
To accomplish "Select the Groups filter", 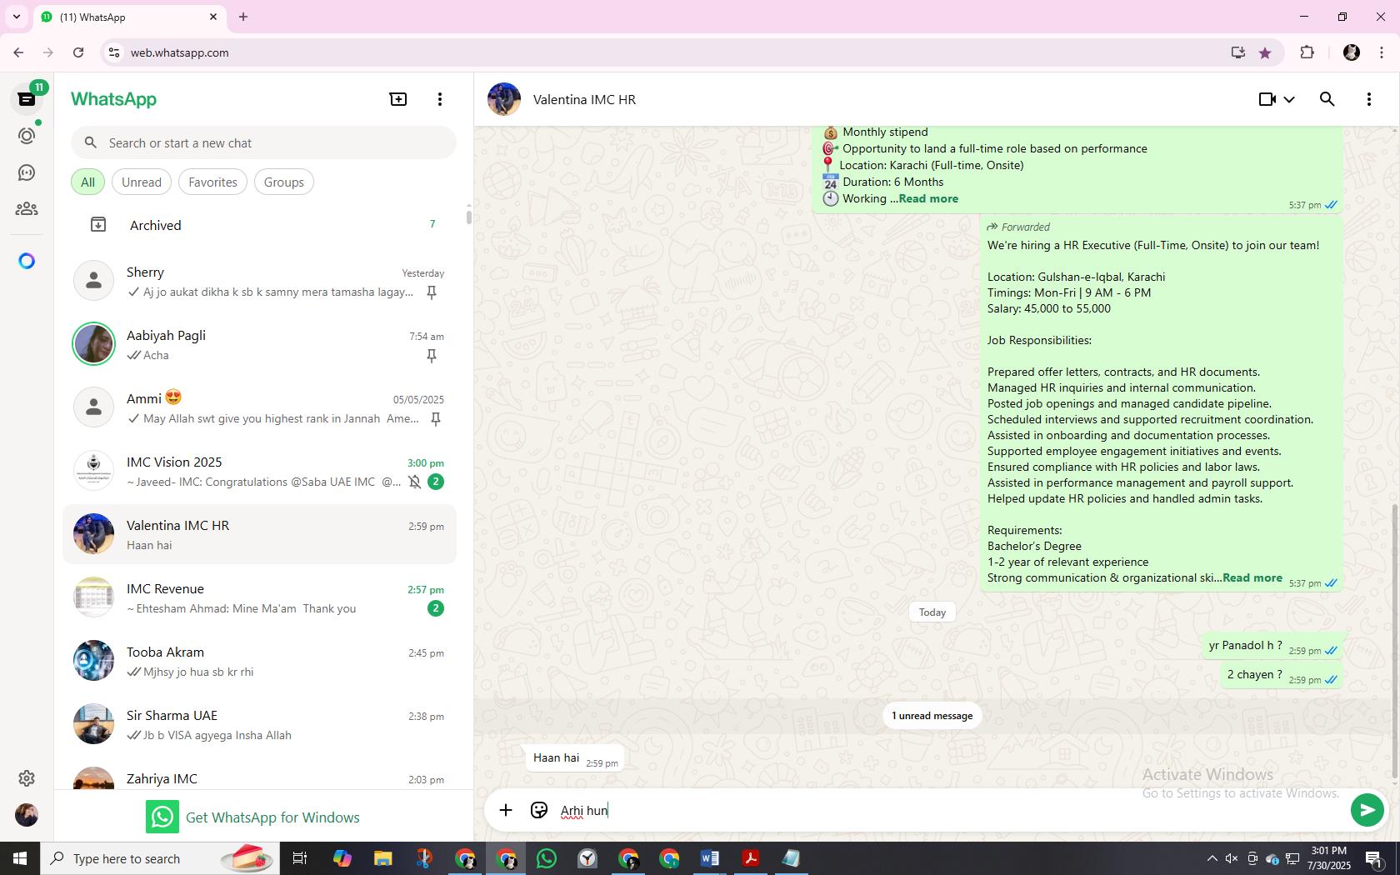I will tap(283, 182).
